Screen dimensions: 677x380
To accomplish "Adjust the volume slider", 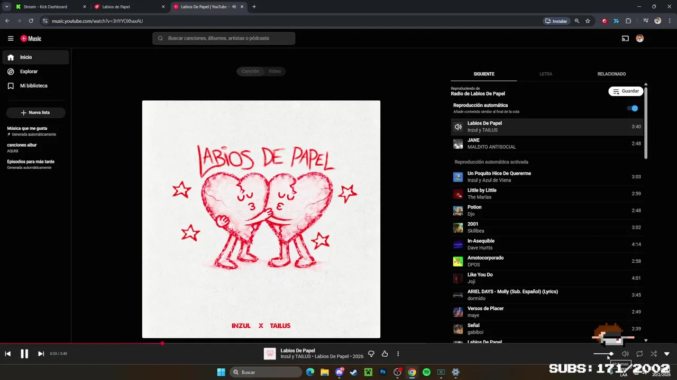I will [x=603, y=354].
